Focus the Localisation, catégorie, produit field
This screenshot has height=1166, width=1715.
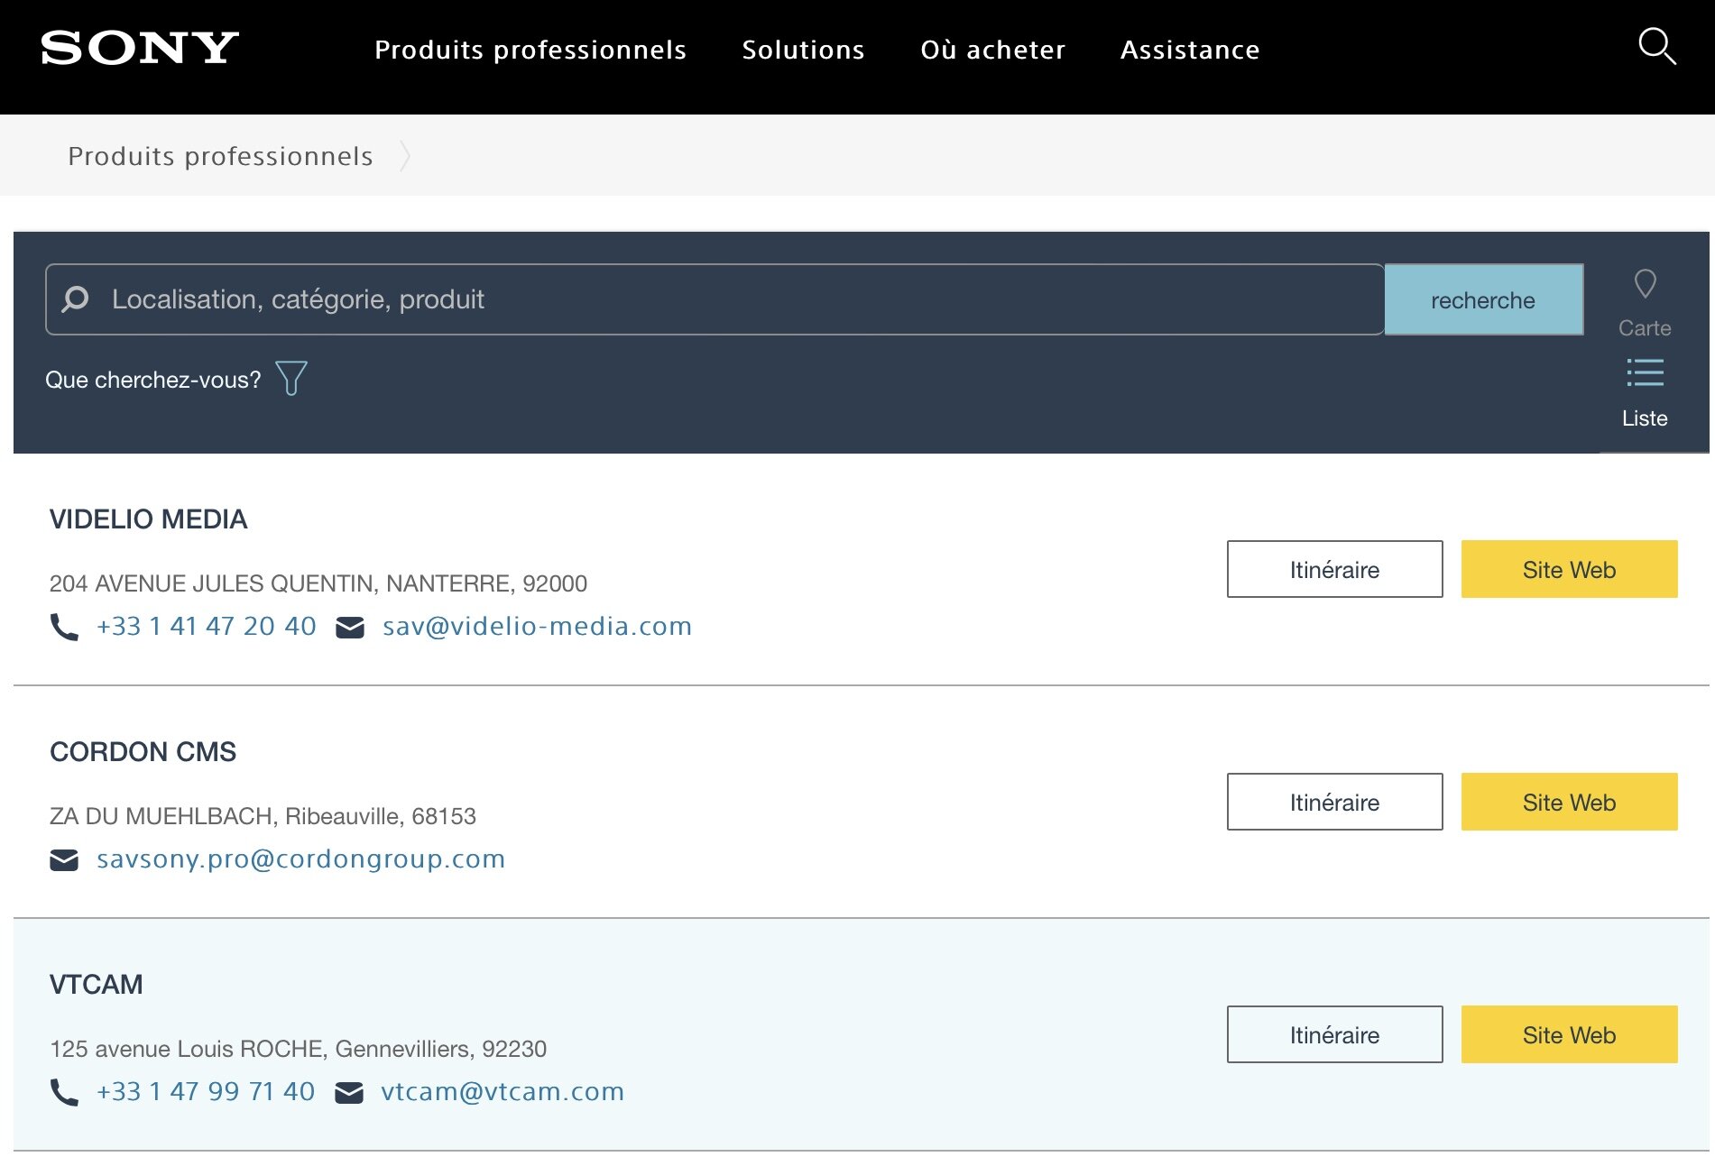(715, 299)
